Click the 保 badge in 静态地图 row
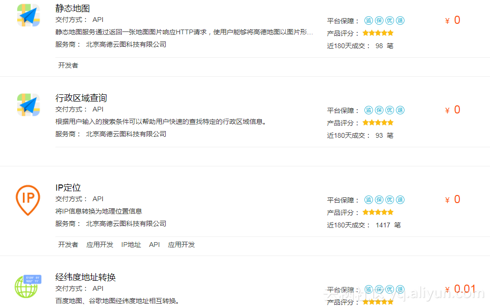Screen dimensions: 490x307 coord(379,20)
